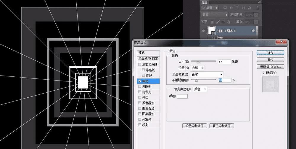Click the type layer filter icon

(237, 8)
